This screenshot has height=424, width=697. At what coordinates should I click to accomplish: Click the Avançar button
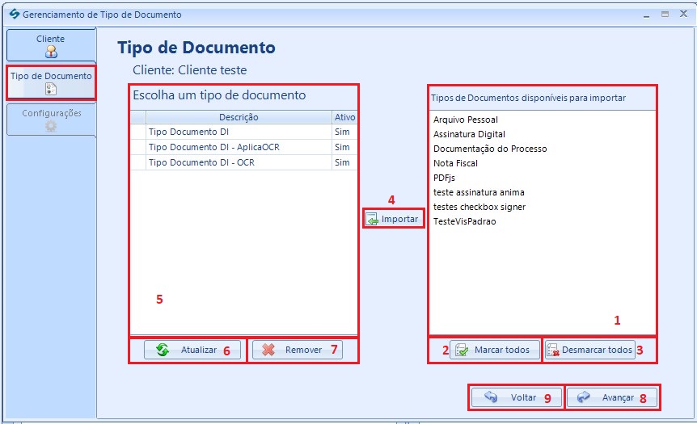point(611,397)
